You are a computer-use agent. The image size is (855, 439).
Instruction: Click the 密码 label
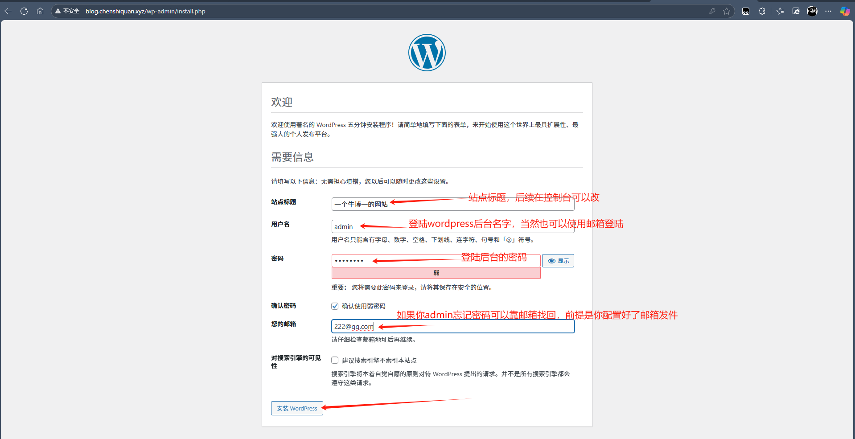277,258
